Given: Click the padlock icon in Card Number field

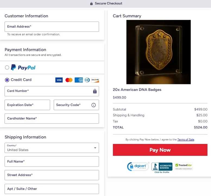Looking at the screenshot, I should [x=95, y=91].
